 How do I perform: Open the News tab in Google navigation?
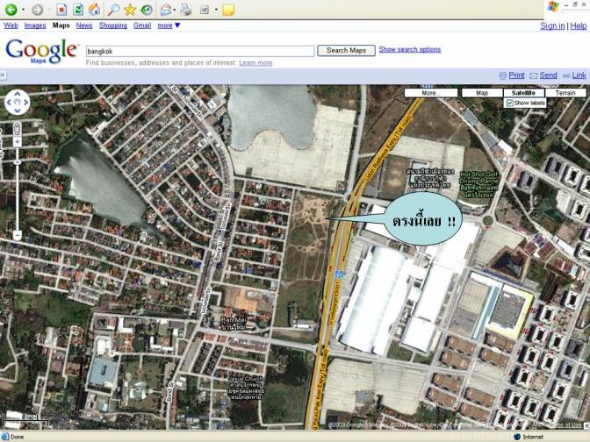pyautogui.click(x=84, y=25)
